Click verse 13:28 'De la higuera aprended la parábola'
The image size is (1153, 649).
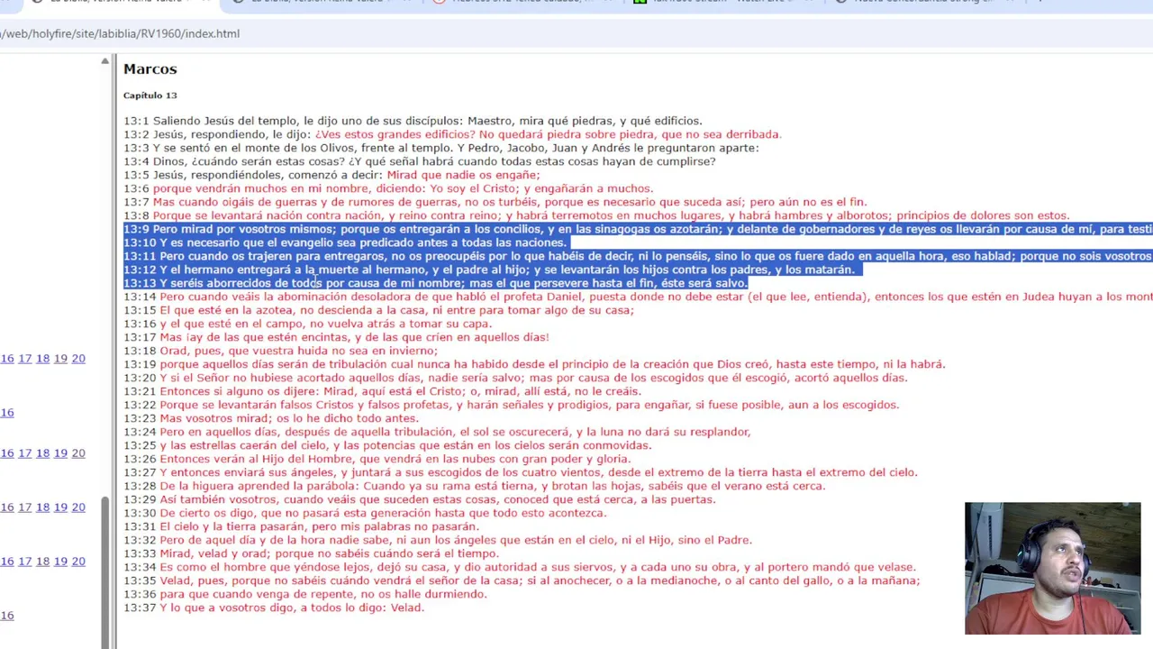474,486
